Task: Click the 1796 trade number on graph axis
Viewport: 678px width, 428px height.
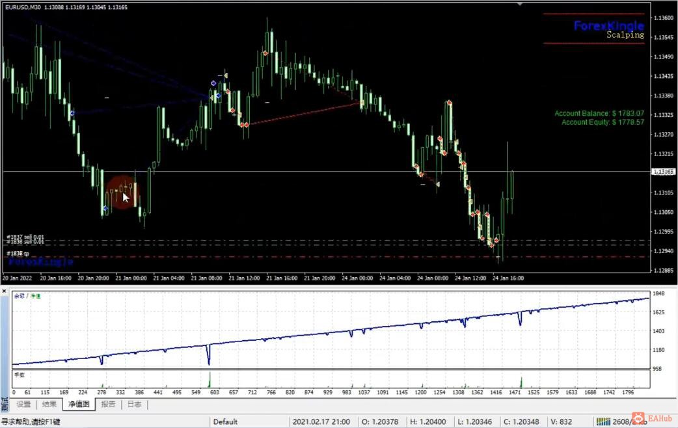Action: (628, 392)
